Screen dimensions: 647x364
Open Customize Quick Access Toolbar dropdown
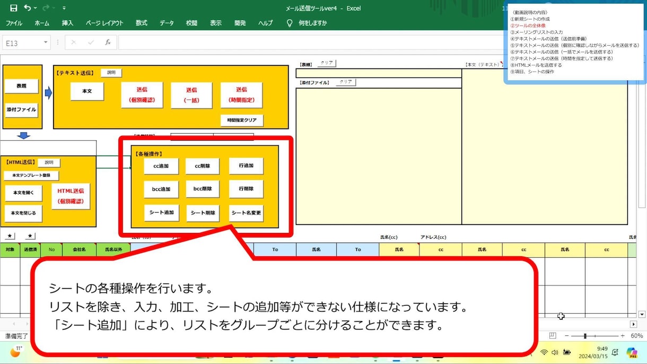point(64,8)
